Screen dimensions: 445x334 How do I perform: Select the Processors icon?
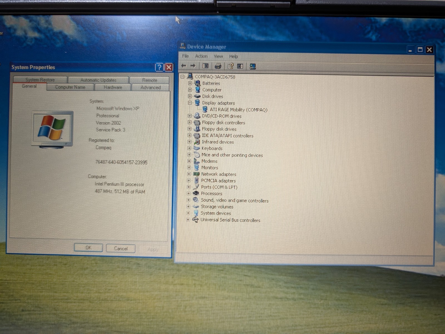coord(196,193)
